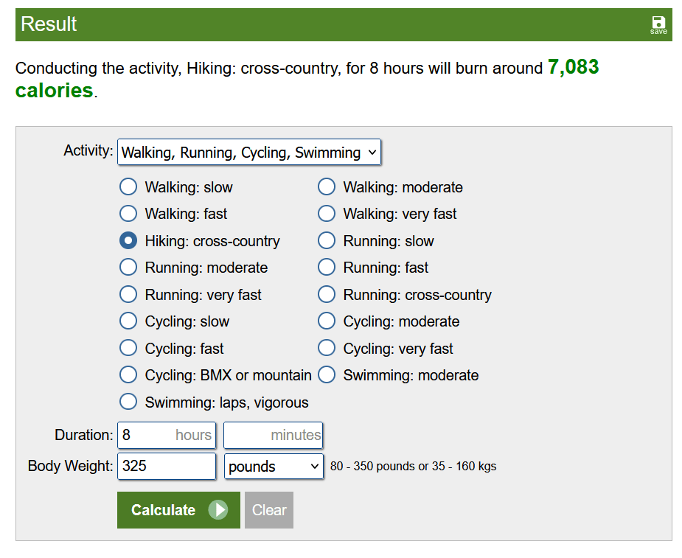Select Cycling: very fast option
Screen dimensions: 682x558
tap(327, 349)
